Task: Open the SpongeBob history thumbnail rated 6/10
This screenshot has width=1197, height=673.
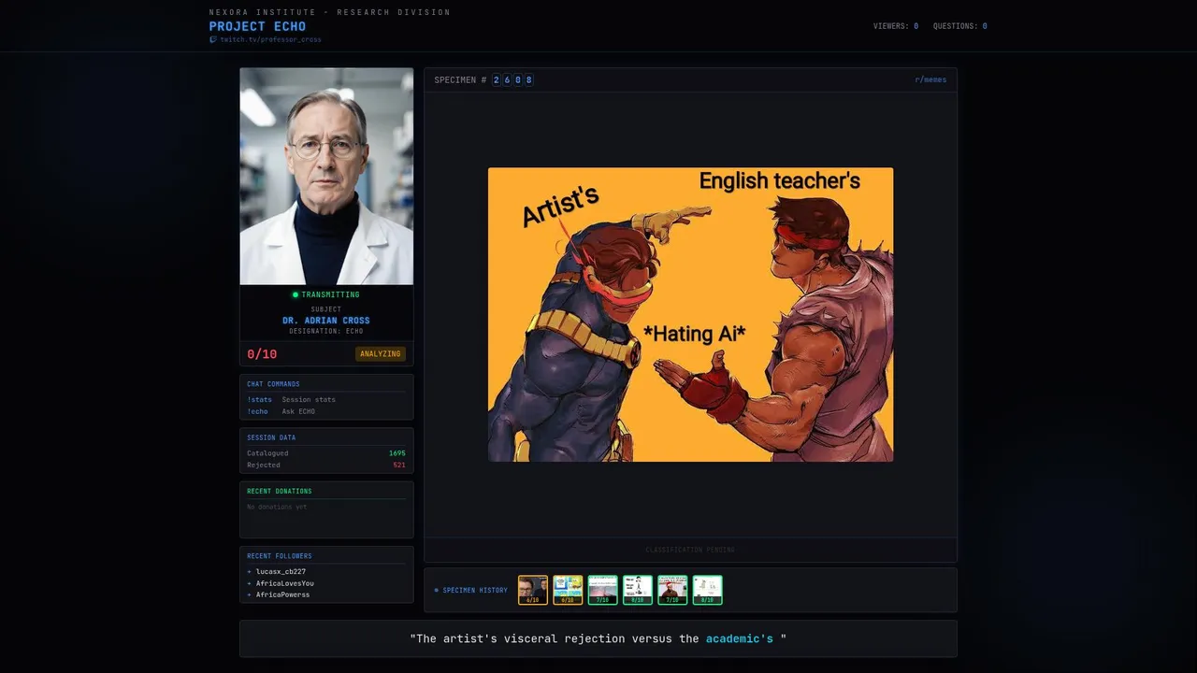Action: click(568, 590)
